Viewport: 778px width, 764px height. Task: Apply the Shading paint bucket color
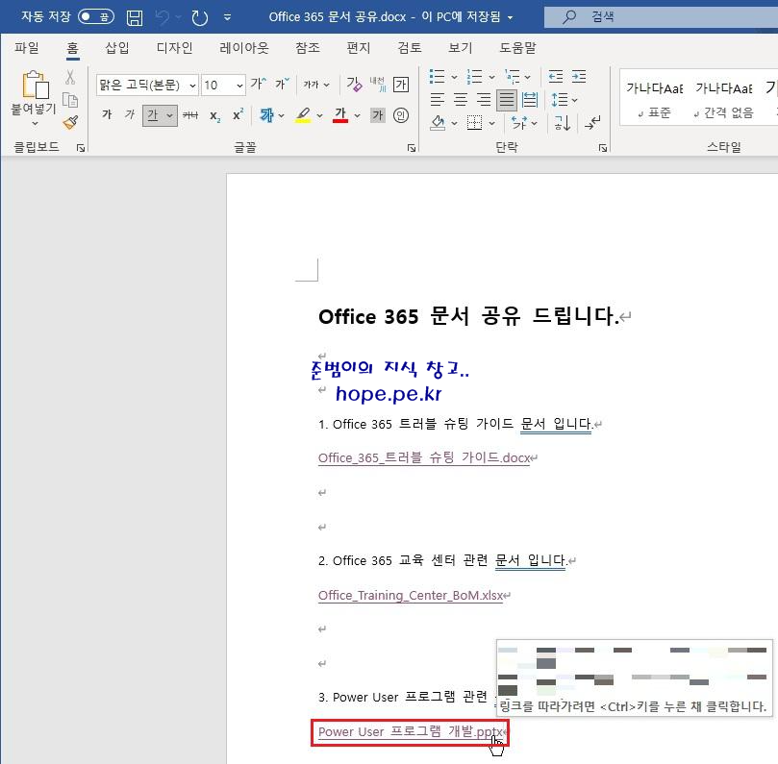(x=438, y=122)
